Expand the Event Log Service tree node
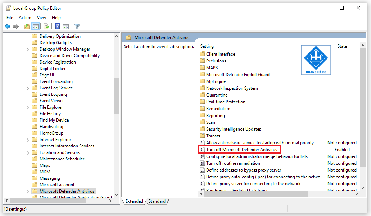The height and width of the screenshot is (216, 371). [x=28, y=88]
